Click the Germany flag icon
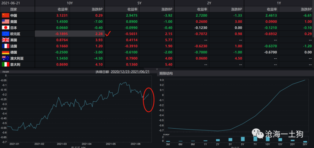The width and height of the screenshot is (314, 148). [x=6, y=52]
